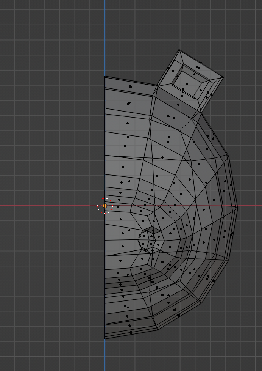Select the topmost corner vertex of the protruding box
The height and width of the screenshot is (371, 262).
pyautogui.click(x=179, y=50)
